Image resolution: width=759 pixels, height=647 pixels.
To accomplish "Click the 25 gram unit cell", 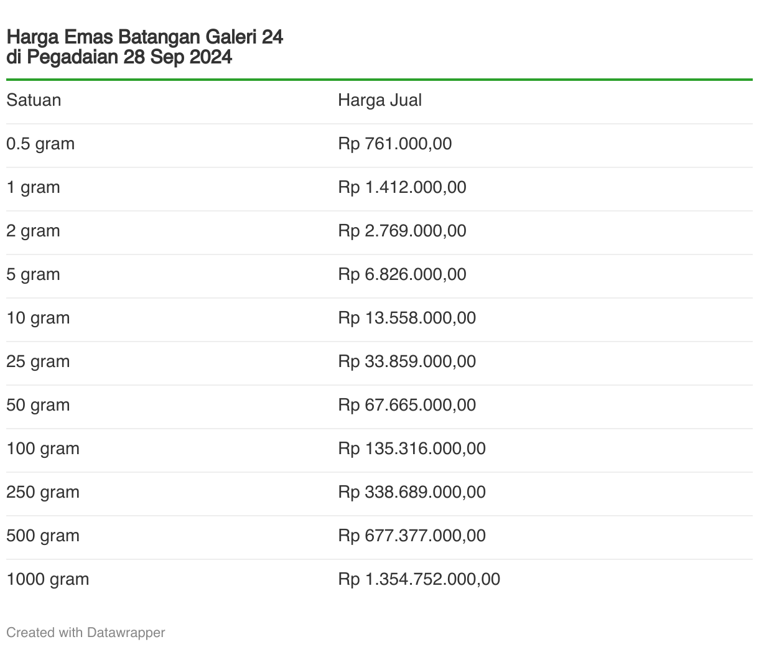I will pos(38,361).
